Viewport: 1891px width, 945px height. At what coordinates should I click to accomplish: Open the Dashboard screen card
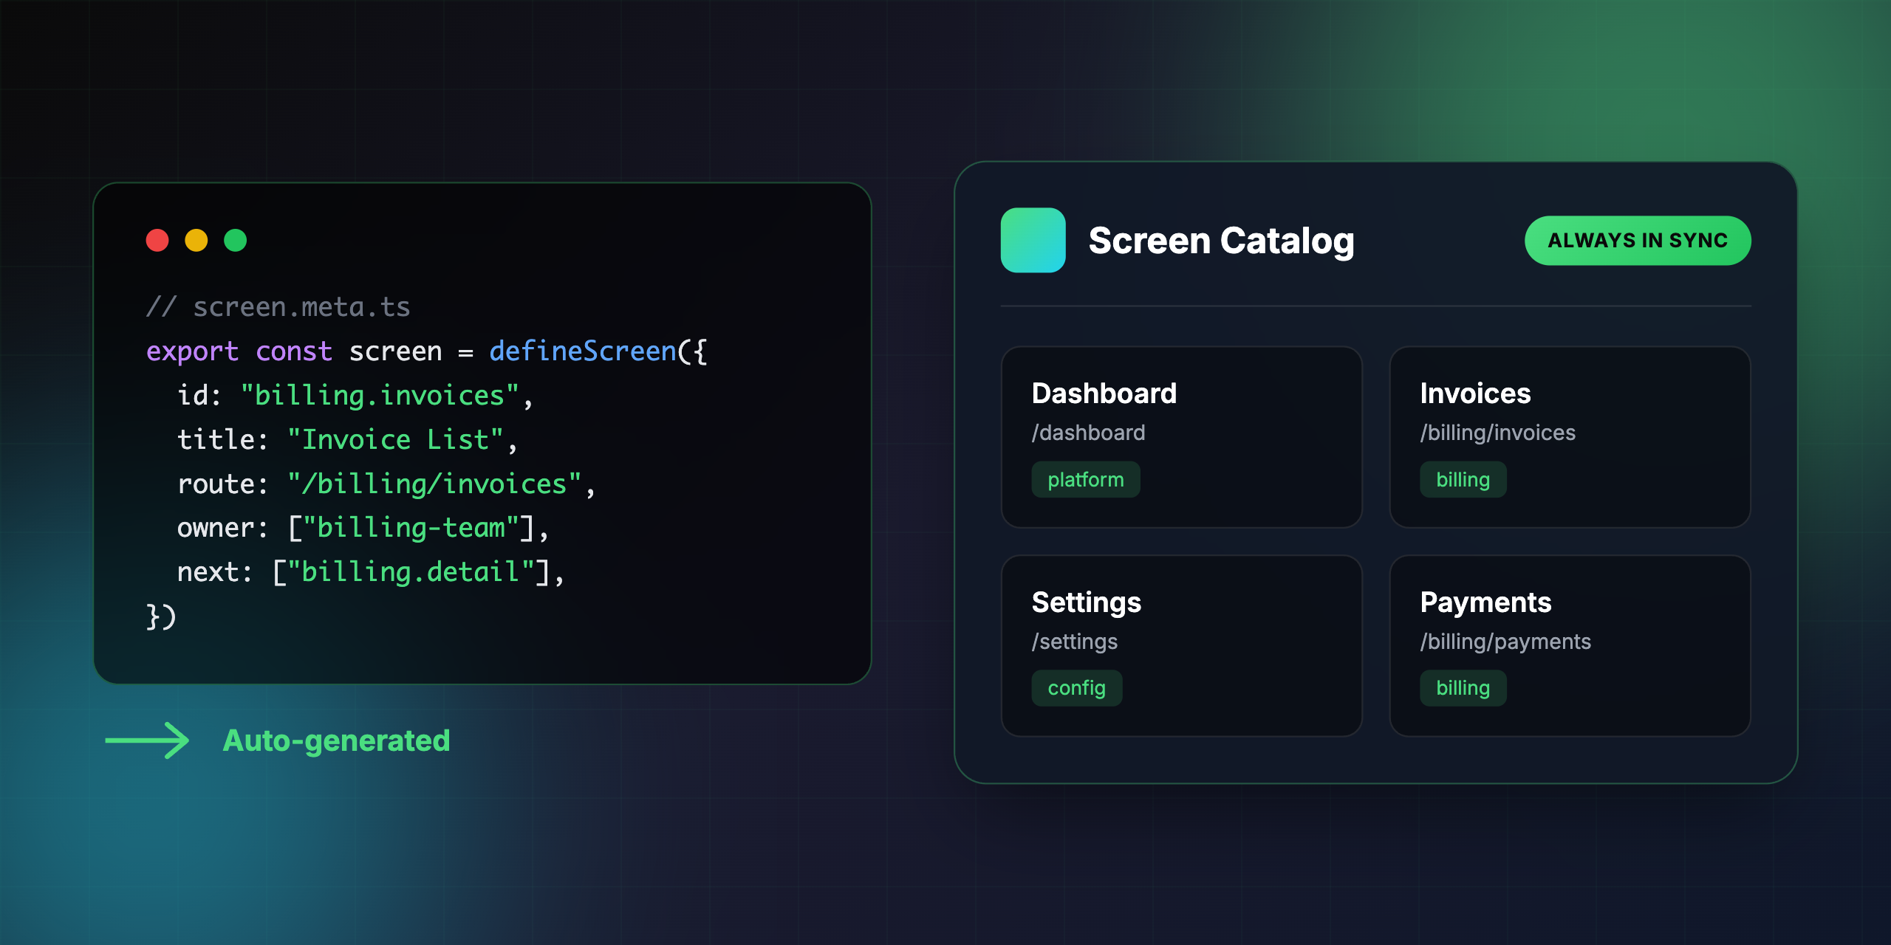coord(1180,437)
